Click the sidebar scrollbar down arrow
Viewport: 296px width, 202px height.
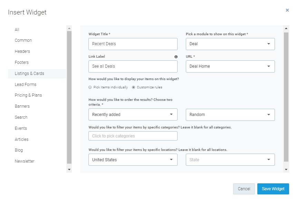69,169
